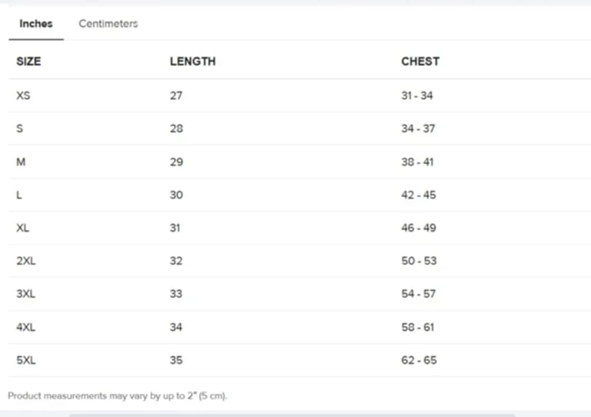591x417 pixels.
Task: Click the horizontal scrollbar at the bottom
Action: pos(292,415)
